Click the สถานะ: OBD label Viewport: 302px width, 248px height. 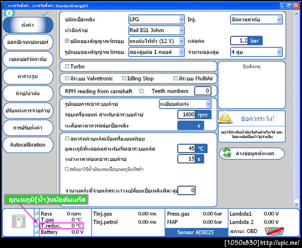click(x=244, y=231)
